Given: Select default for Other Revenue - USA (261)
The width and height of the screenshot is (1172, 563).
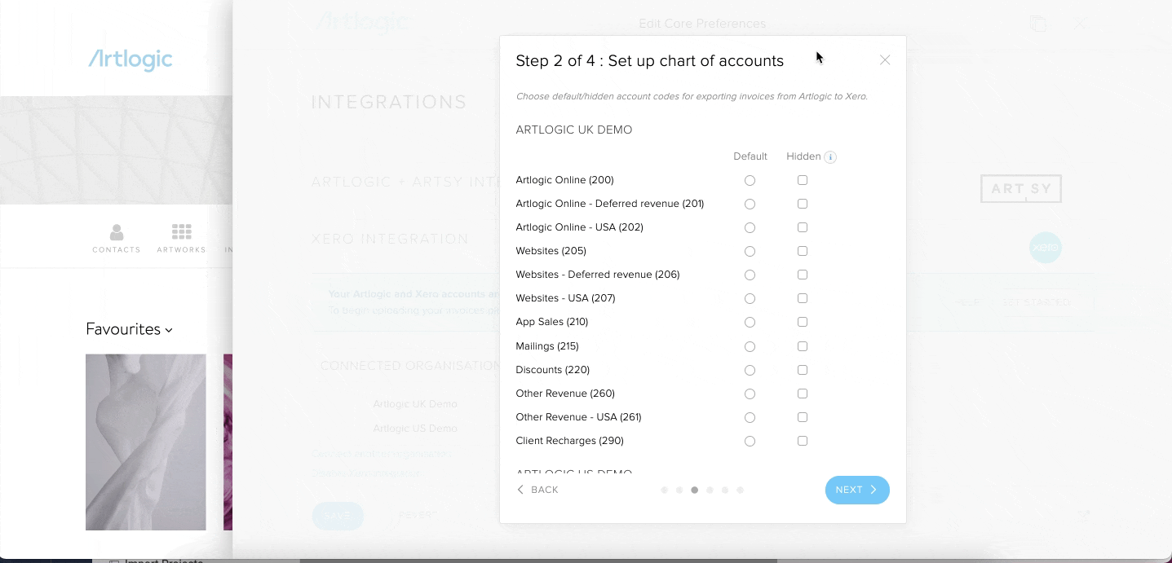Looking at the screenshot, I should (x=750, y=417).
